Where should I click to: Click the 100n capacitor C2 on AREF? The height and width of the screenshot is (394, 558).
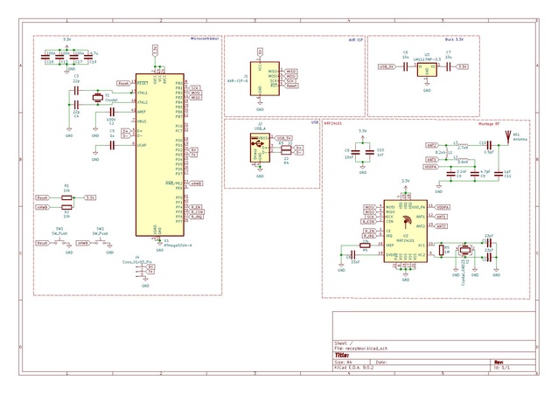(111, 112)
